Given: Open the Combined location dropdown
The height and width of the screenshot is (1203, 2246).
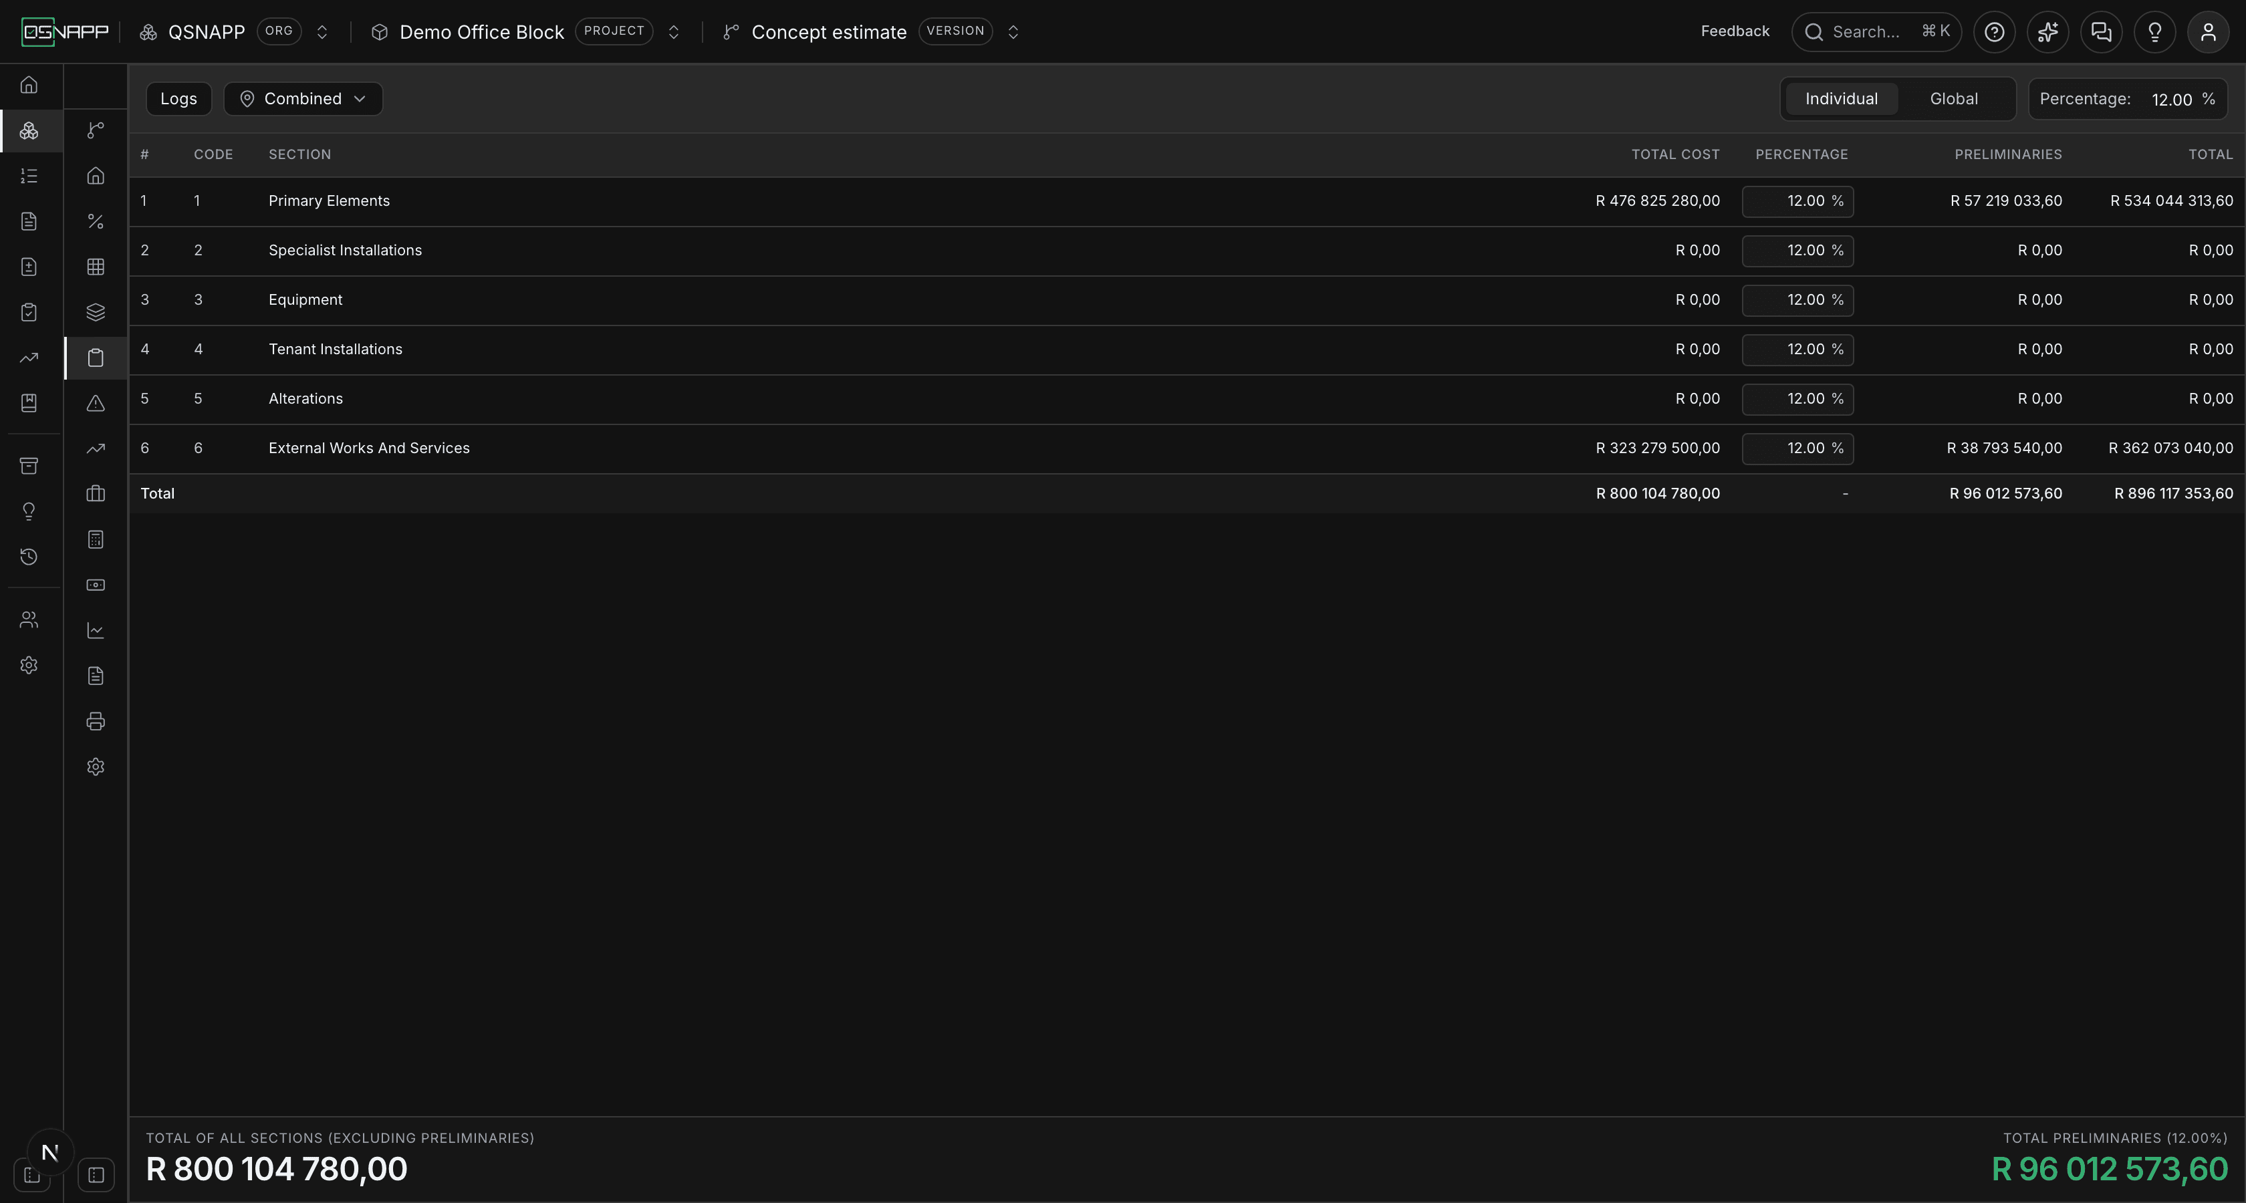Looking at the screenshot, I should [303, 98].
